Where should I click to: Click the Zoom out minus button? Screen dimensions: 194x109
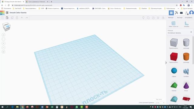point(3,48)
